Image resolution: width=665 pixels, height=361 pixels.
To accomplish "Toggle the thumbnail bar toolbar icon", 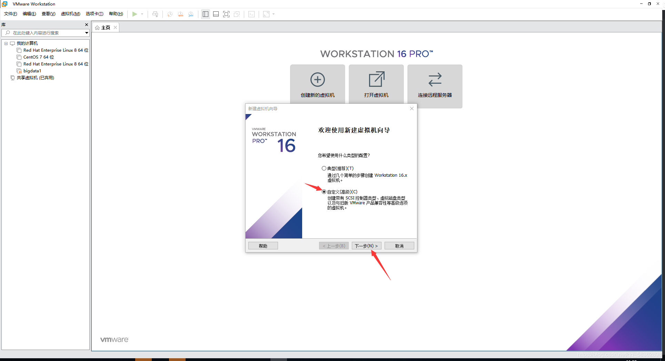I will pos(216,14).
